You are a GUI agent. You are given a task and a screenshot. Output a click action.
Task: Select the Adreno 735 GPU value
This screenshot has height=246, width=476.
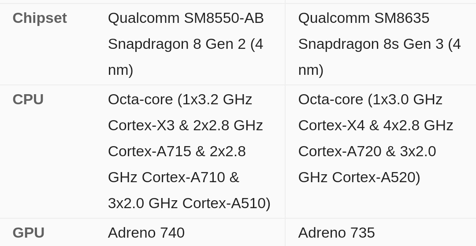pyautogui.click(x=336, y=232)
